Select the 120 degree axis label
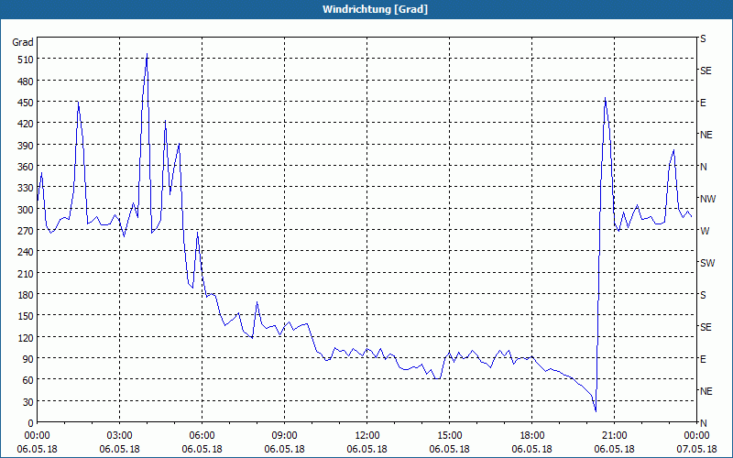This screenshot has width=733, height=458. (26, 337)
